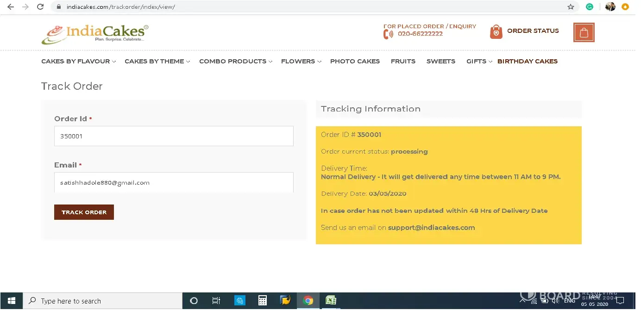Reload the page using the refresh icon
Screen dimensions: 641x310
coord(40,7)
